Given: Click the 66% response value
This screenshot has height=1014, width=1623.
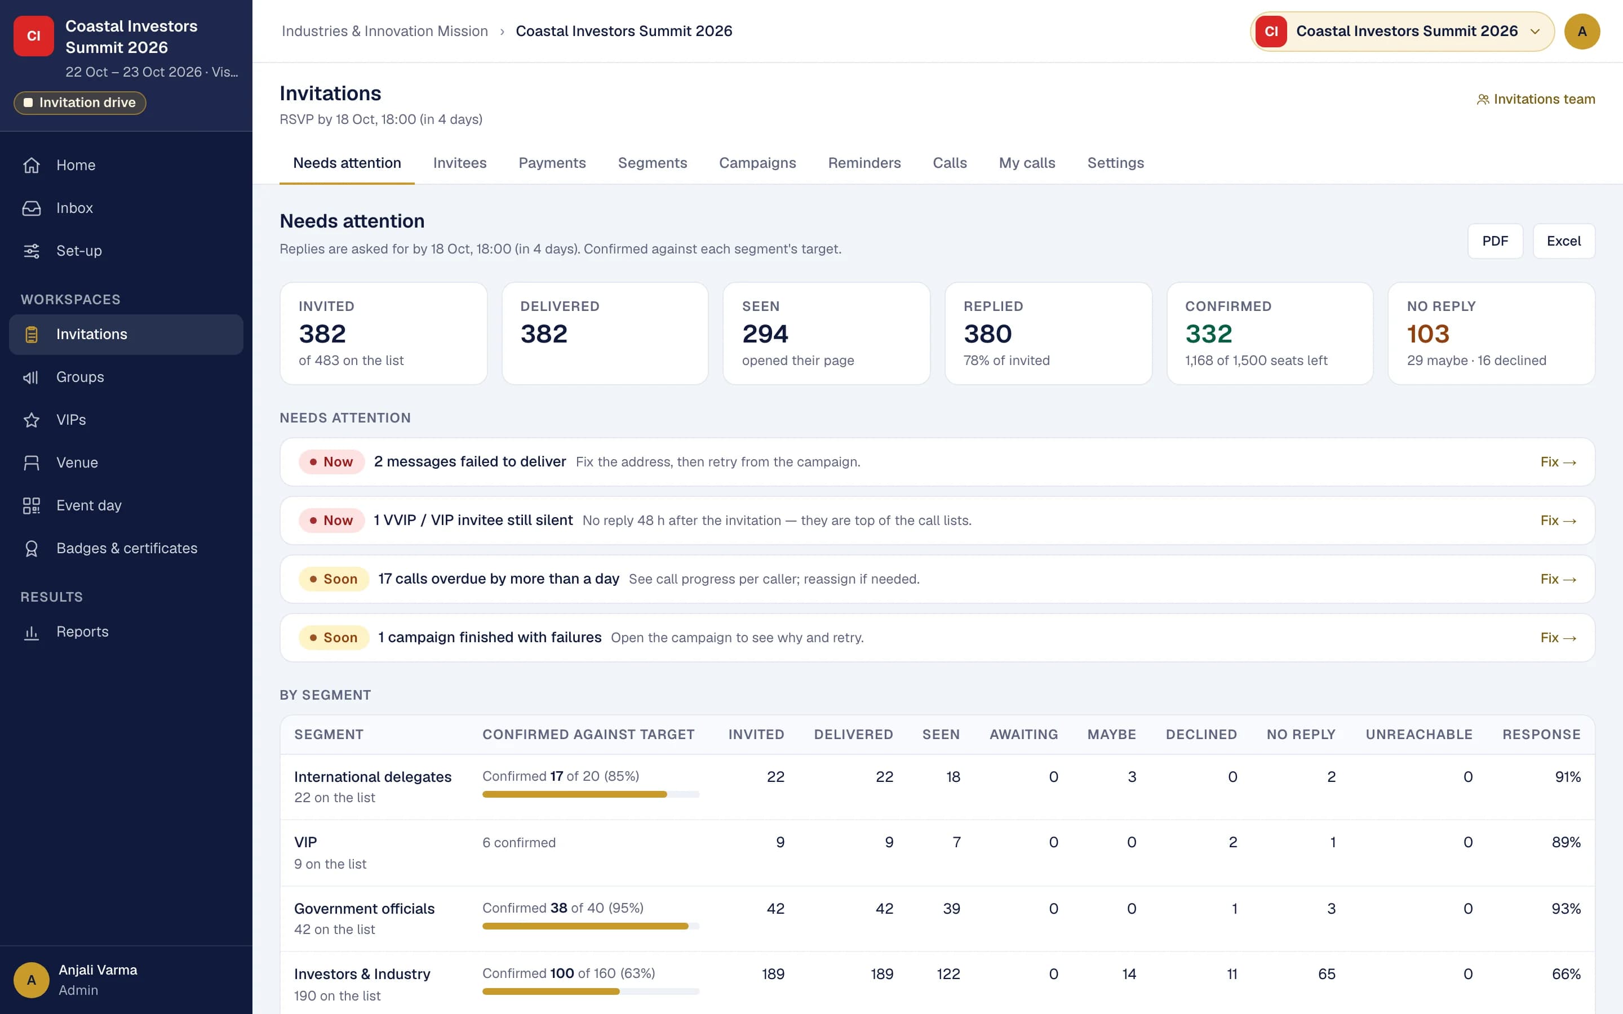Looking at the screenshot, I should pyautogui.click(x=1566, y=974).
